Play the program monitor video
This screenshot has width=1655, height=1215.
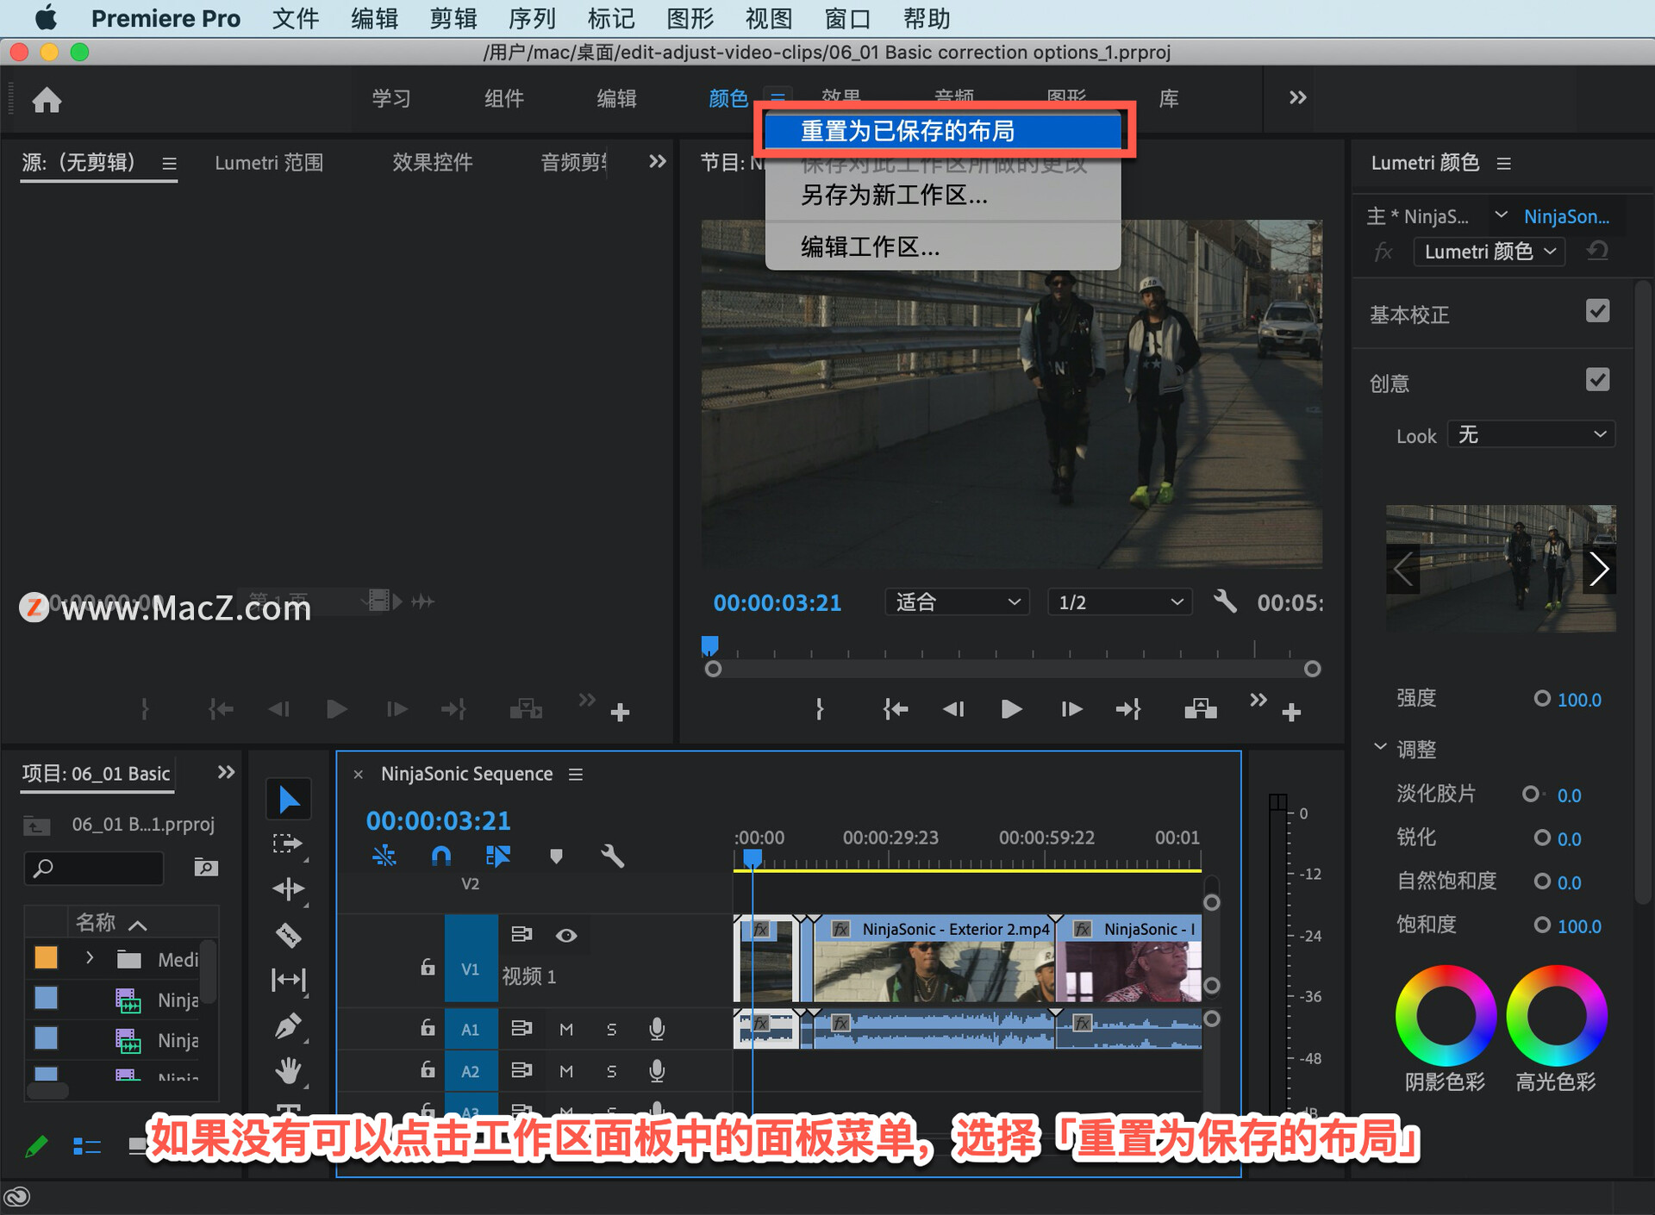[x=1011, y=709]
